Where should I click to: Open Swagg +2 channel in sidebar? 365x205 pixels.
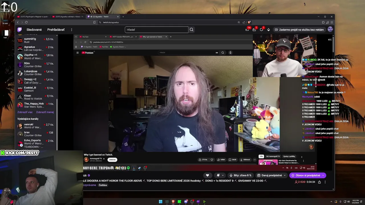point(36,81)
